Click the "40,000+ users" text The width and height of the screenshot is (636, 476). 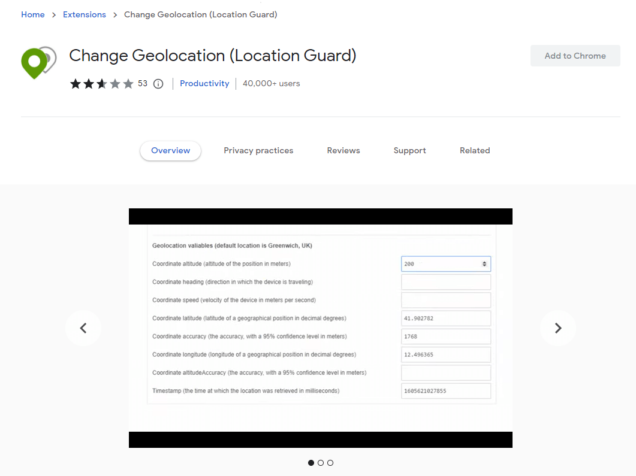pos(272,83)
